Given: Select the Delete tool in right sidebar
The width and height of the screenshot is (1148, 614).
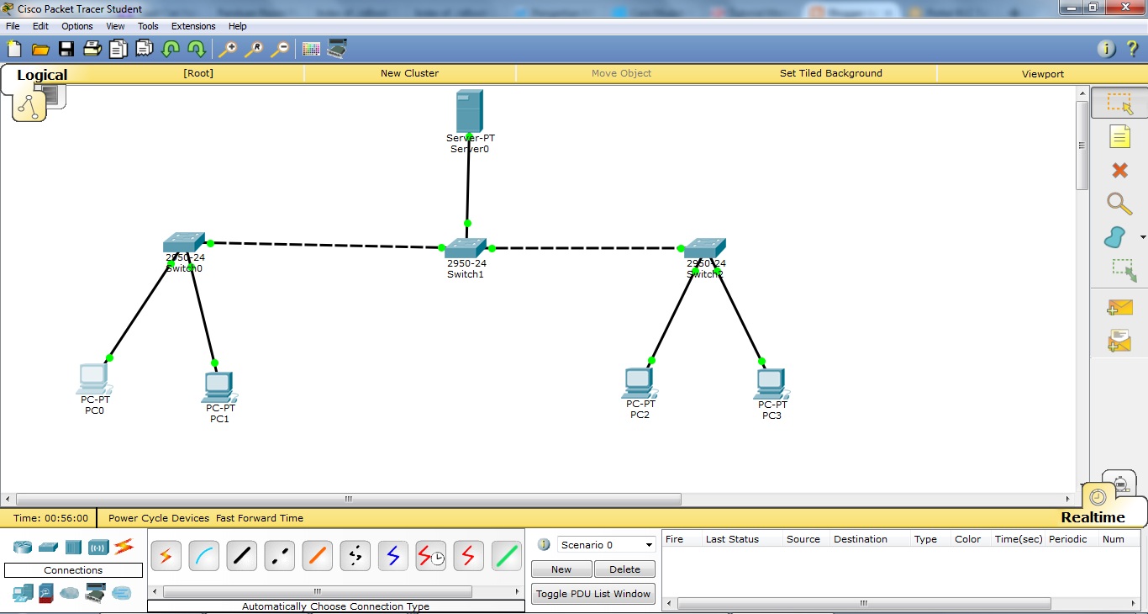Looking at the screenshot, I should click(x=1119, y=170).
